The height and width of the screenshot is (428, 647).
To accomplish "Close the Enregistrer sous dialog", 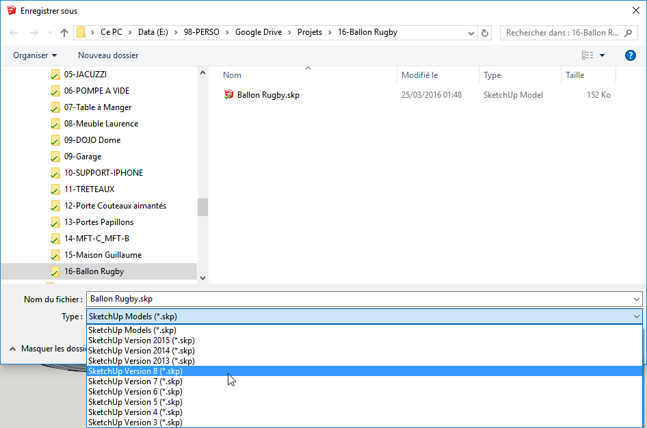I will click(x=636, y=10).
